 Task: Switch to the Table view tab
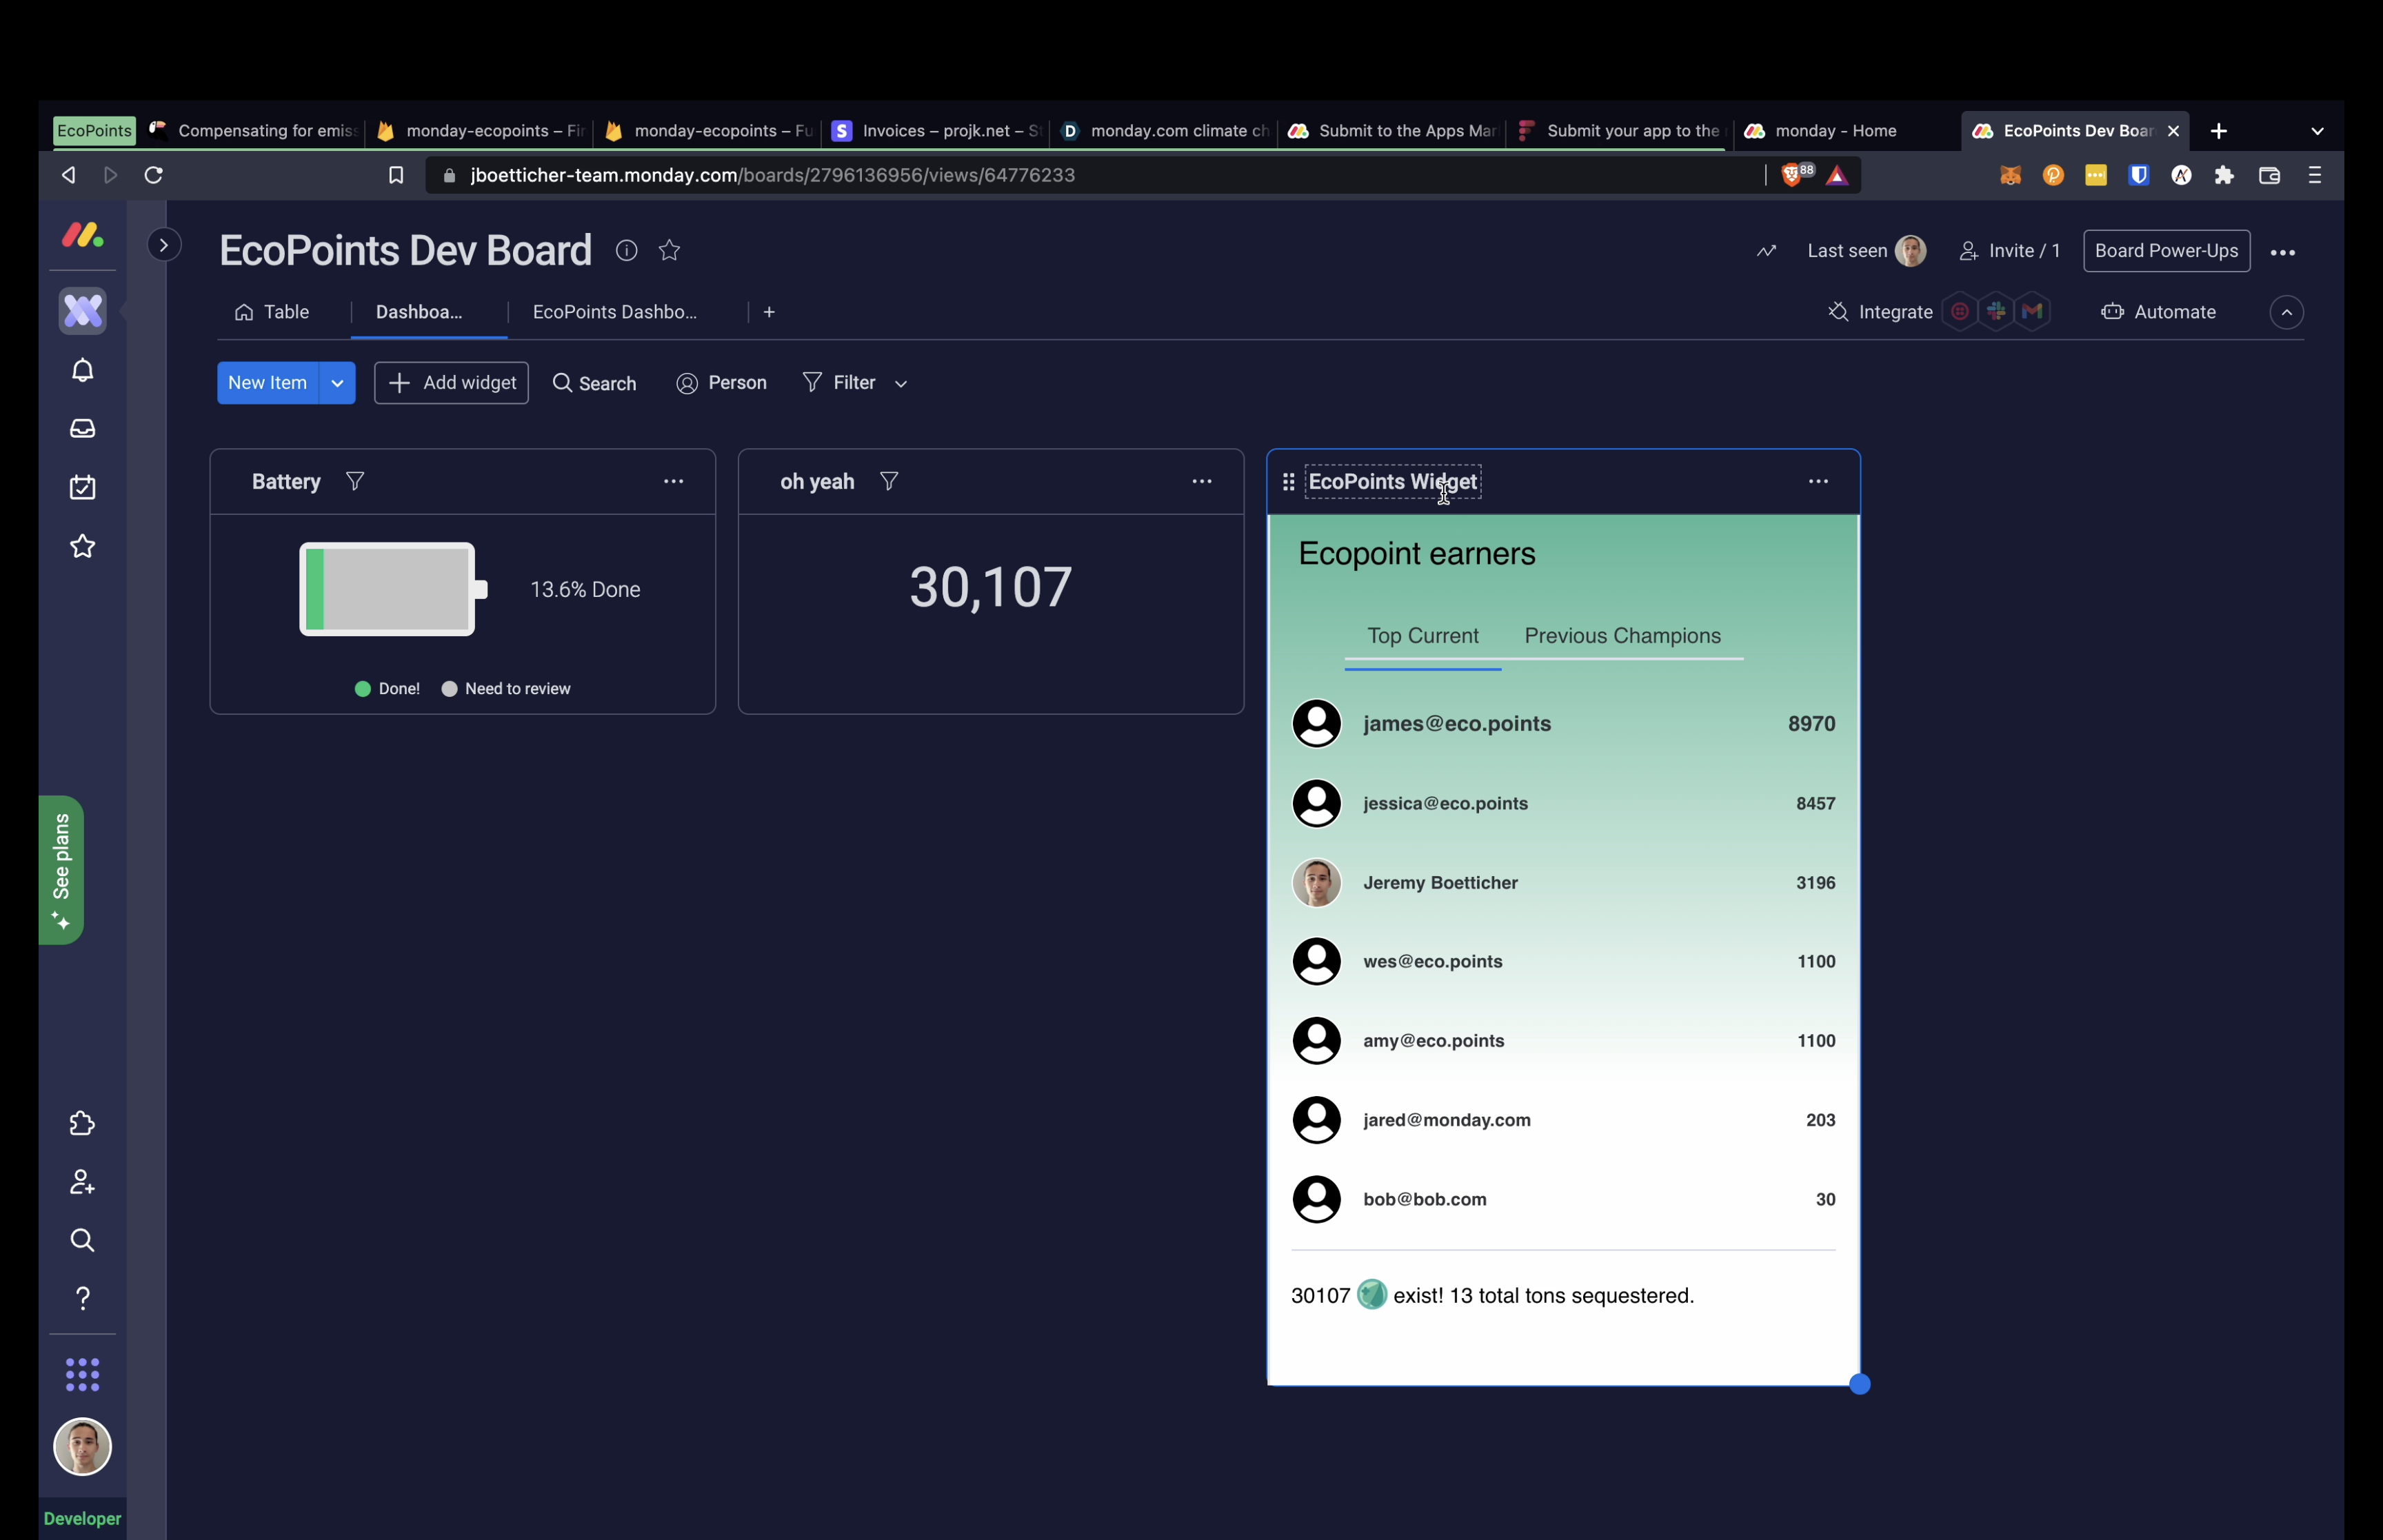(x=272, y=313)
